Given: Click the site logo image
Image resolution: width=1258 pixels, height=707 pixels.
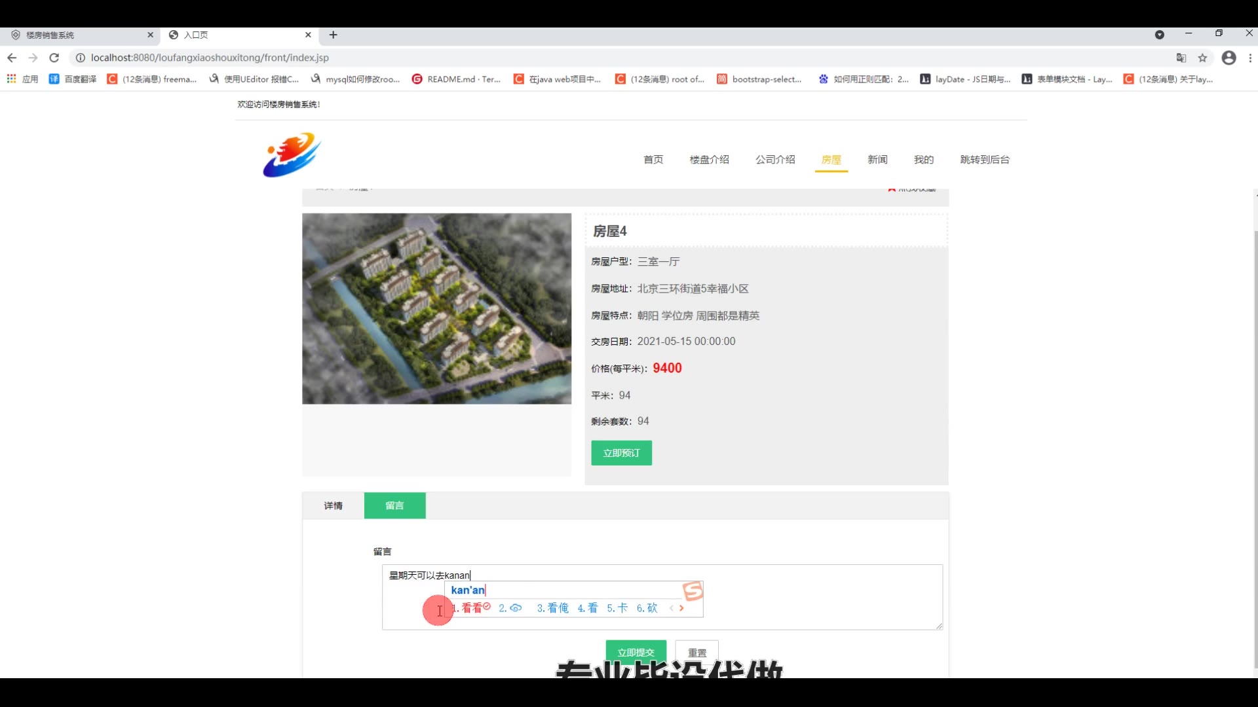Looking at the screenshot, I should point(292,154).
